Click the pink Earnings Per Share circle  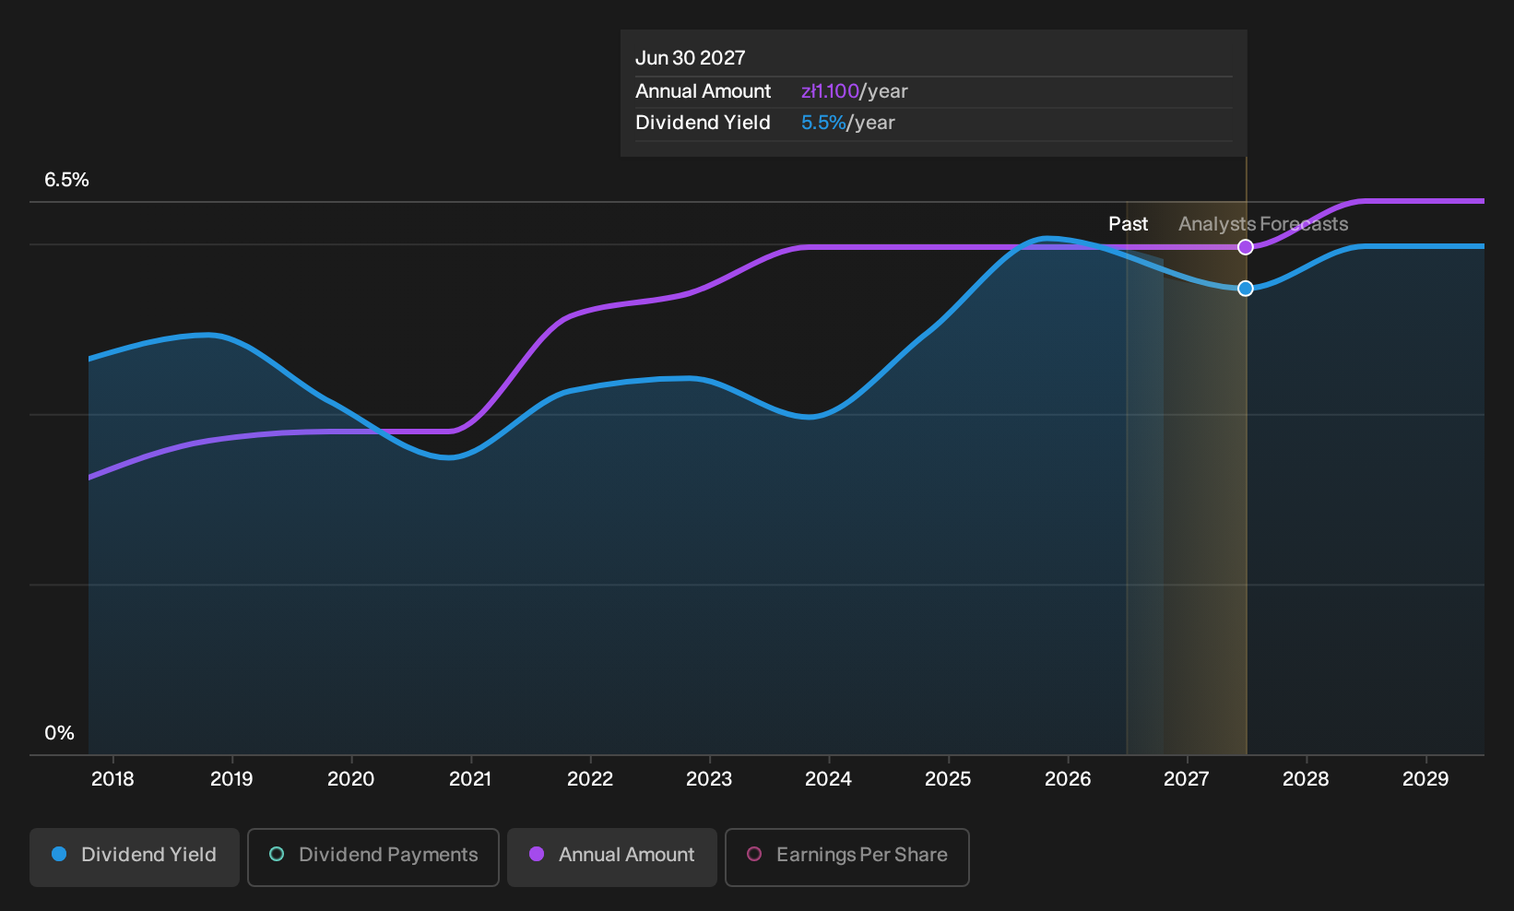pyautogui.click(x=754, y=854)
